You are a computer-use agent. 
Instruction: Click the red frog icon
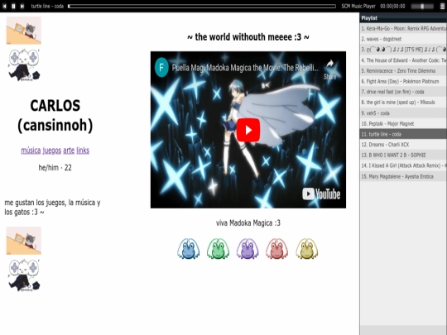coord(276,249)
